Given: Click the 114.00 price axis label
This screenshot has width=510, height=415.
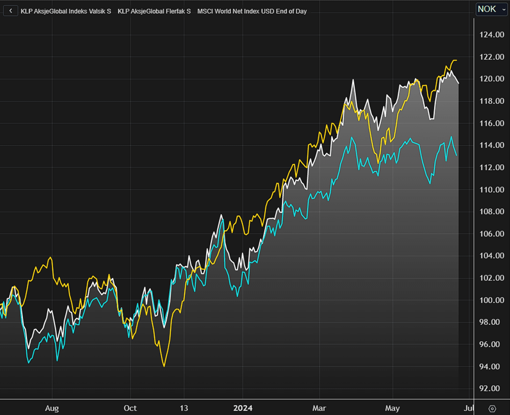Looking at the screenshot, I should (492, 145).
